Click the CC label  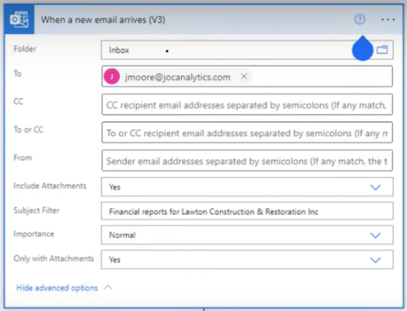tap(18, 101)
